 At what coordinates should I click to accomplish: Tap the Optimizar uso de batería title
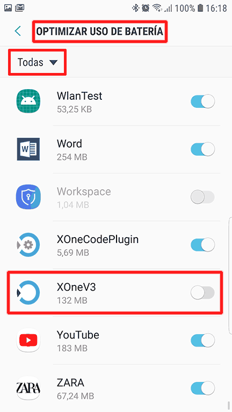[100, 31]
